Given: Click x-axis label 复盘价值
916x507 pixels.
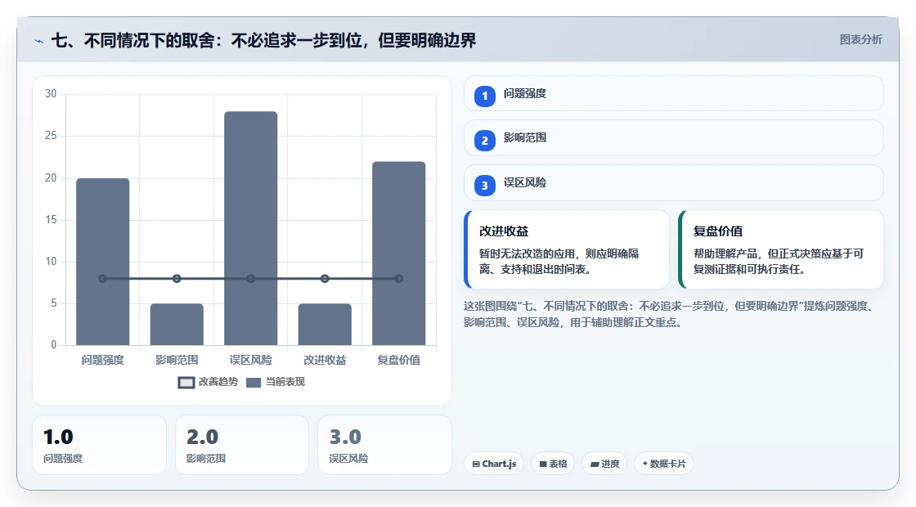Looking at the screenshot, I should [x=399, y=361].
